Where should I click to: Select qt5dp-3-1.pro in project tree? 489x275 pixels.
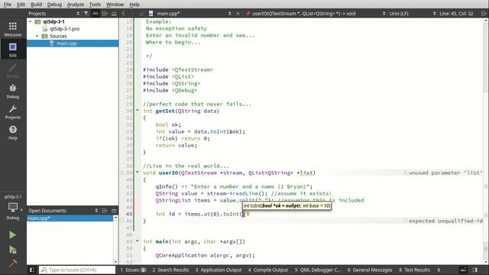coord(64,29)
